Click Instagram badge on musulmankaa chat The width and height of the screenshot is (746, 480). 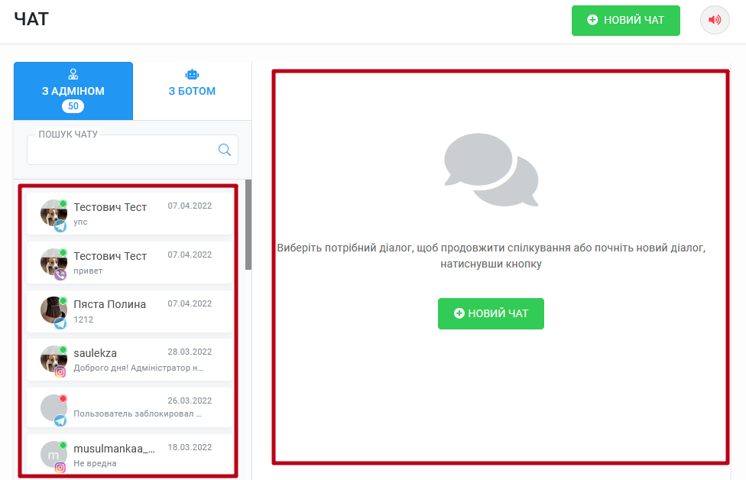pyautogui.click(x=60, y=468)
